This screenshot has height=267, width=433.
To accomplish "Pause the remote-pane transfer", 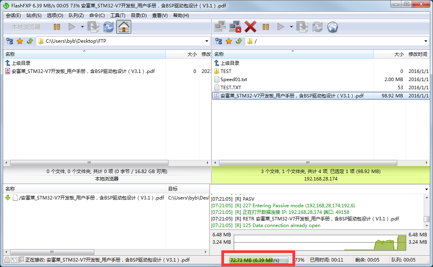I will pyautogui.click(x=266, y=27).
